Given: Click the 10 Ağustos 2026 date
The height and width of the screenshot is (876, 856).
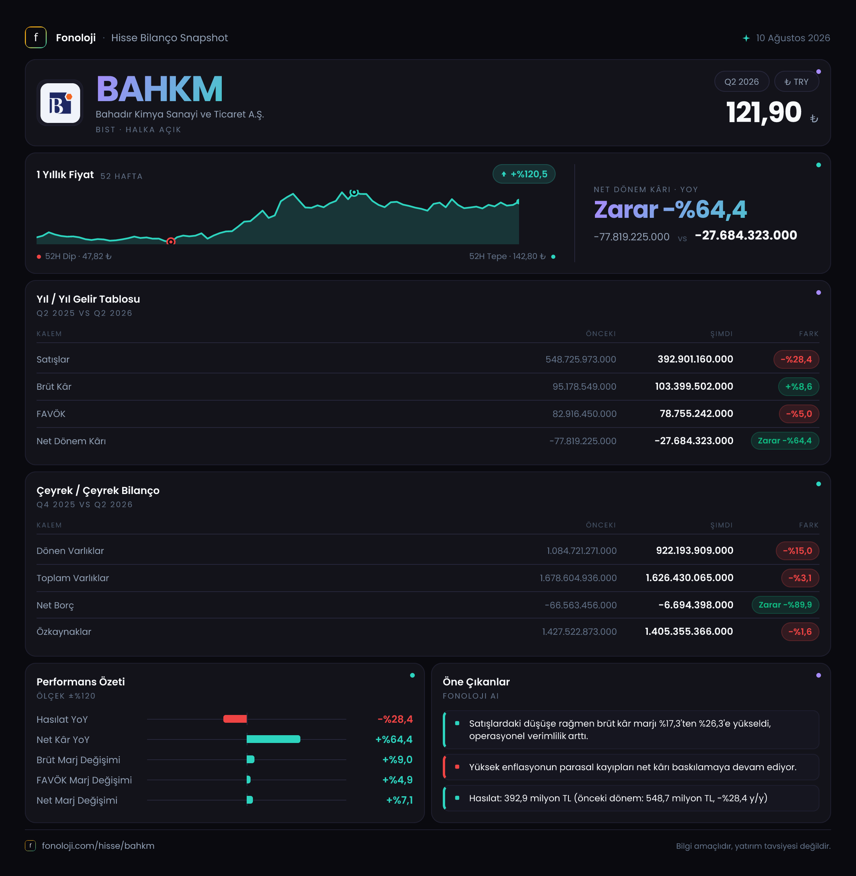Looking at the screenshot, I should click(793, 38).
